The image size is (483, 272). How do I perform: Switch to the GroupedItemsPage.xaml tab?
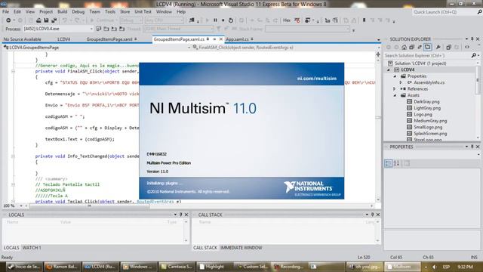[x=109, y=39]
